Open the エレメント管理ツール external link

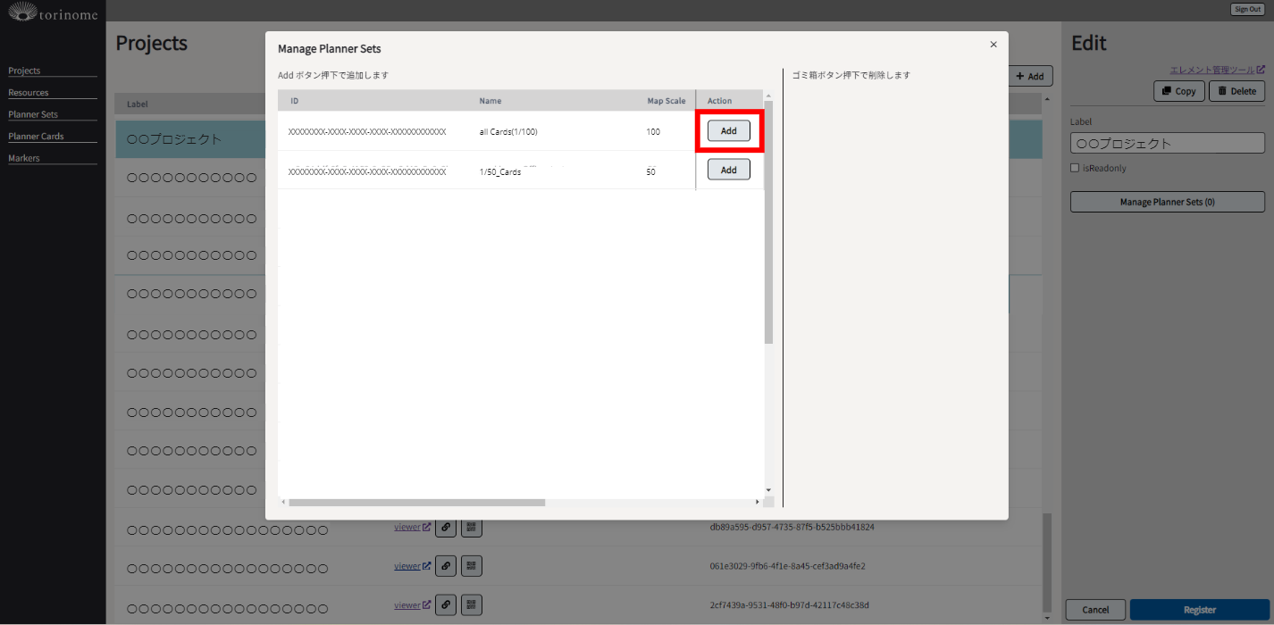[x=1216, y=70]
